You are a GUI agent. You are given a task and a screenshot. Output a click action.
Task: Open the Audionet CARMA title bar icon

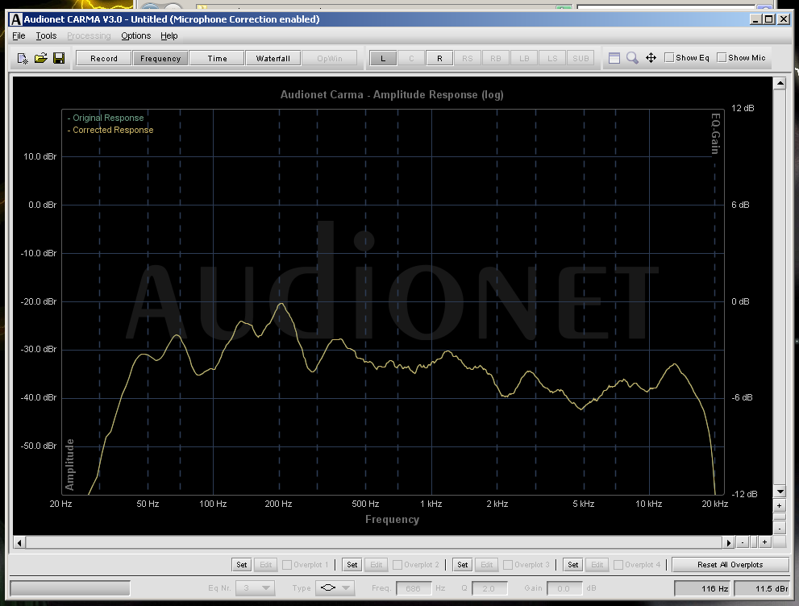[x=16, y=19]
